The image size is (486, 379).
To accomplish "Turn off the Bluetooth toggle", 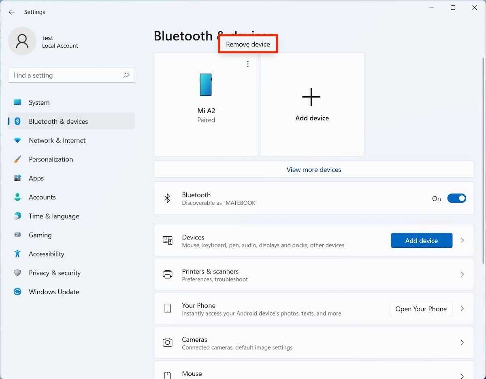I will tap(456, 199).
